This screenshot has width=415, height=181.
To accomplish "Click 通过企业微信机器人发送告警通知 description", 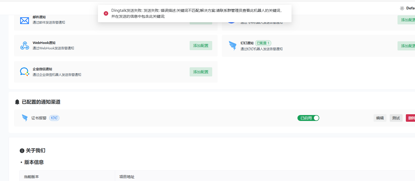I will [x=57, y=75].
